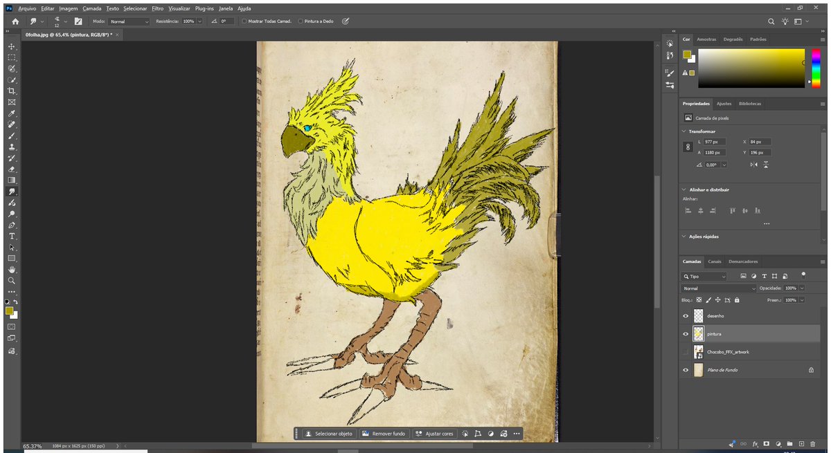The image size is (831, 453).
Task: Hide the desenho layer
Action: 686,315
